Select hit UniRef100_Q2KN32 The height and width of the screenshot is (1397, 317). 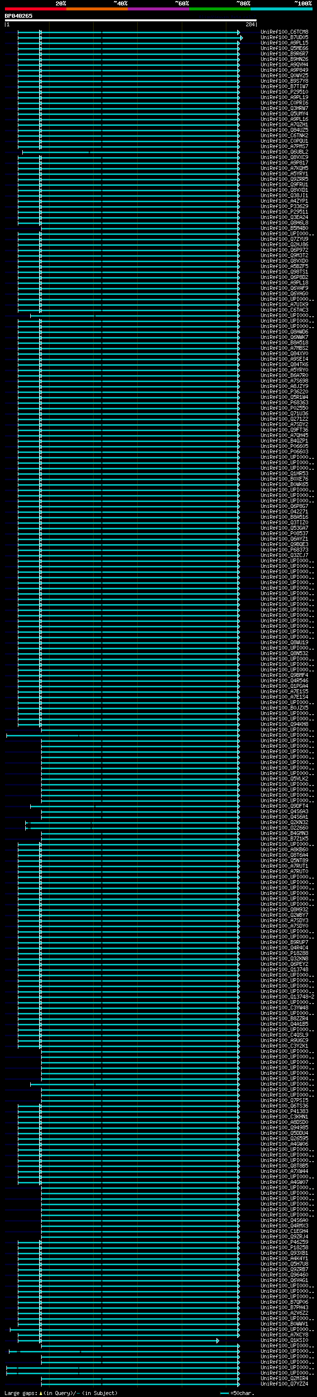pos(284,823)
